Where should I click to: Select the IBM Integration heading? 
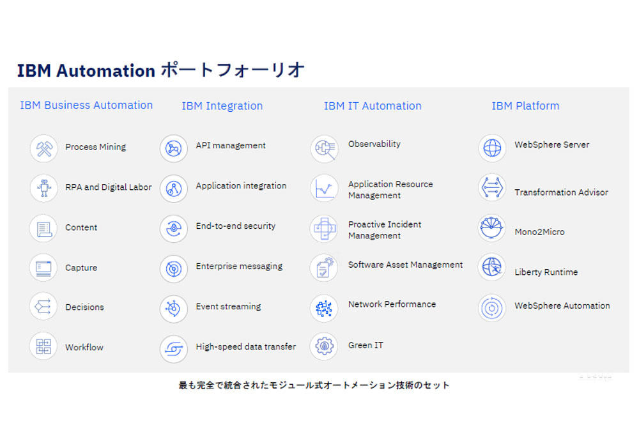coord(222,106)
